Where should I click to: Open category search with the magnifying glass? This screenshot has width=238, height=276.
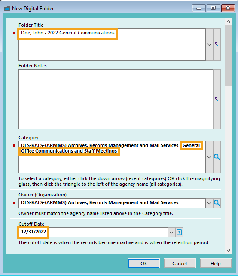click(217, 157)
